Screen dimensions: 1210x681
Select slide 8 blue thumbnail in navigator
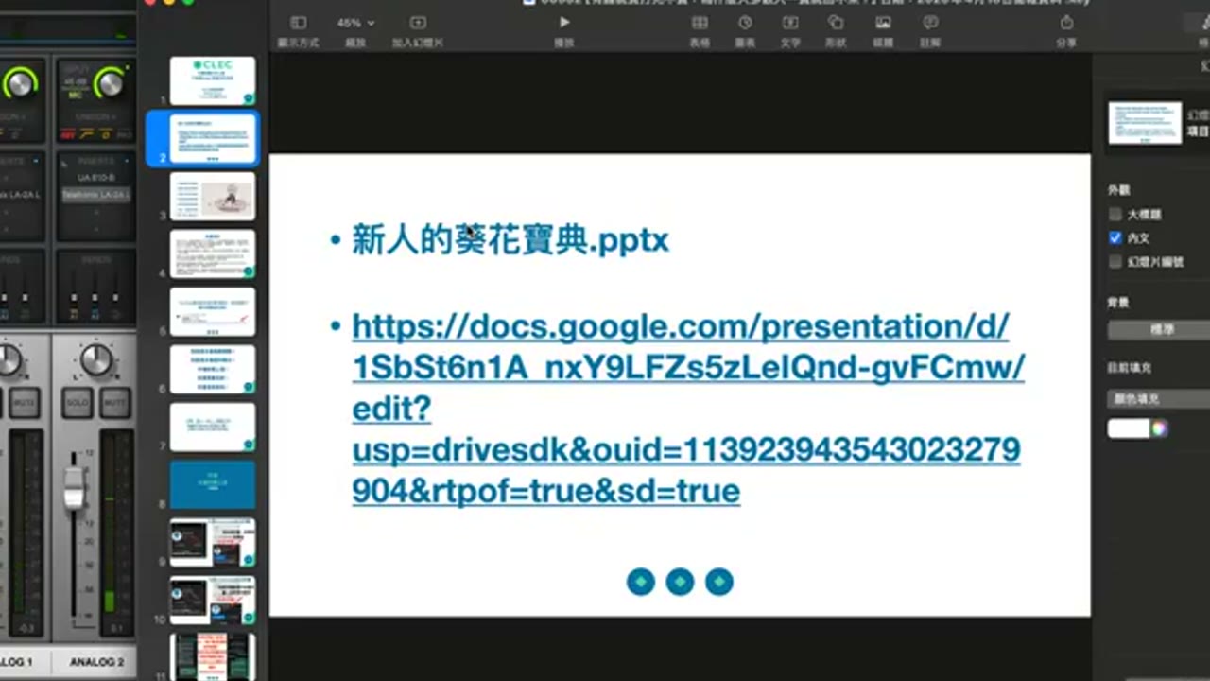click(x=213, y=484)
